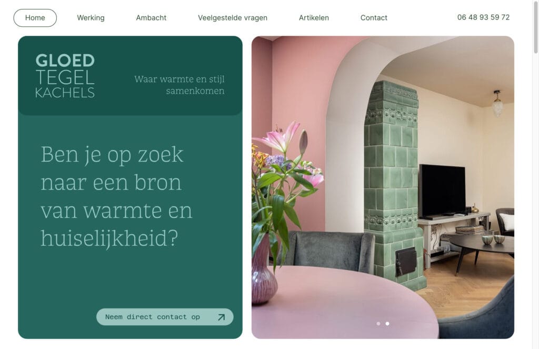Screen dimensions: 539x349
Task: Click the television in the hero photo
Action: click(442, 191)
